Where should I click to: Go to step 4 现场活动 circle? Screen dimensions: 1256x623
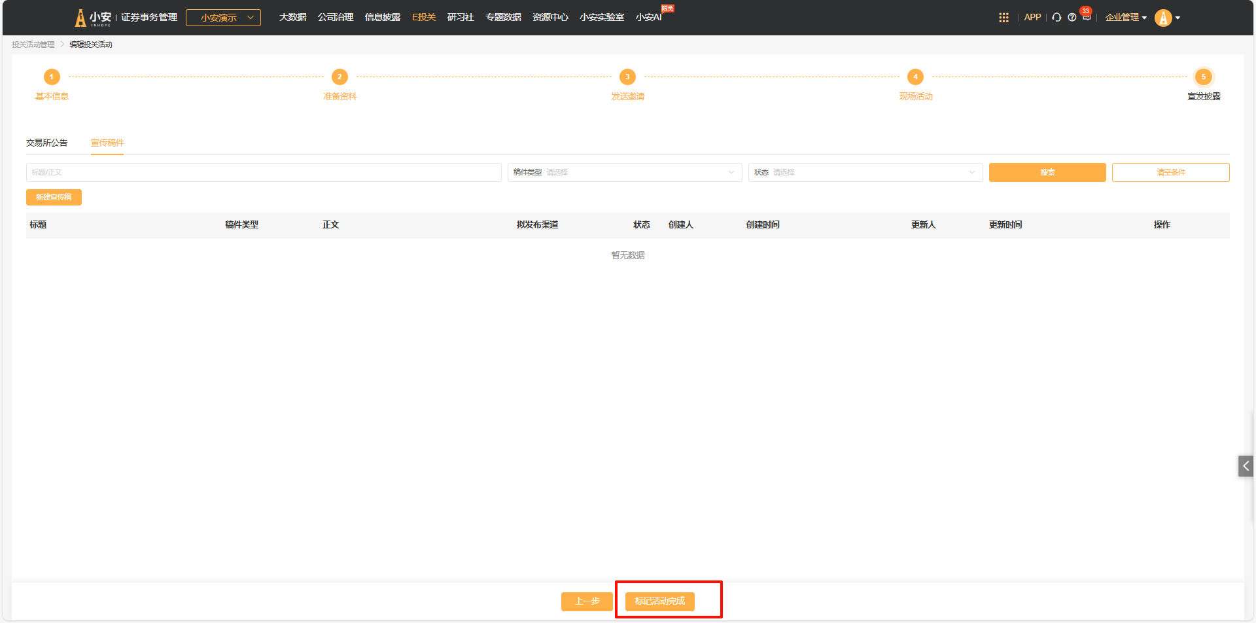click(915, 77)
